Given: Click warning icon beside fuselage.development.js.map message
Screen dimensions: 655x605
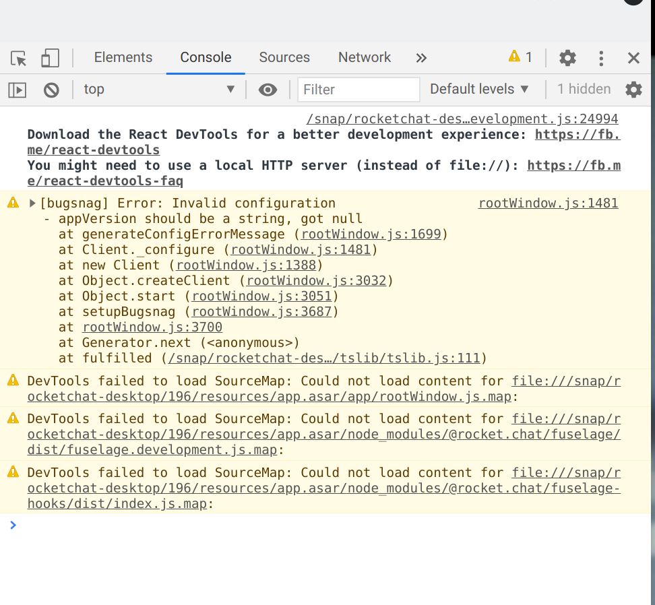Looking at the screenshot, I should pyautogui.click(x=13, y=418).
